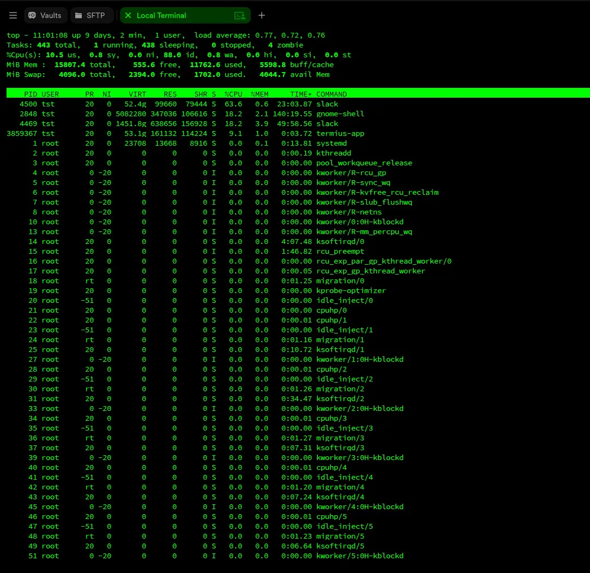
Task: Click migration/4 command text
Action: [x=340, y=487]
